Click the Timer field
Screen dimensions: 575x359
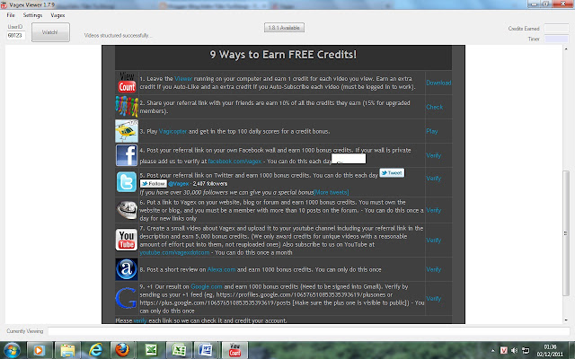click(556, 39)
